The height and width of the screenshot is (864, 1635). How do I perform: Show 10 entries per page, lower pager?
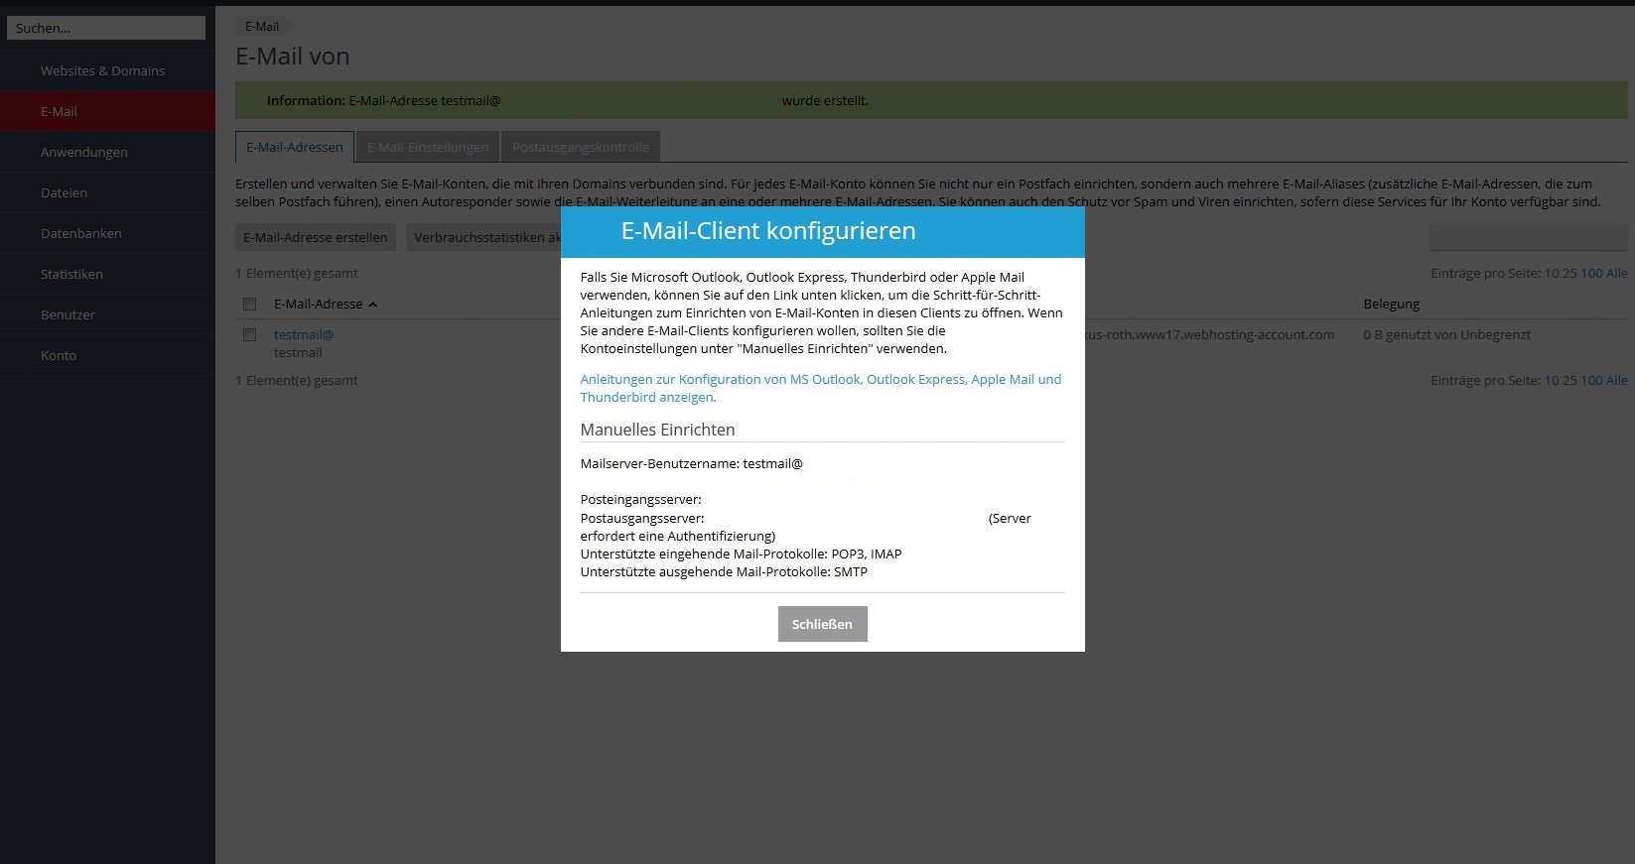pyautogui.click(x=1552, y=380)
